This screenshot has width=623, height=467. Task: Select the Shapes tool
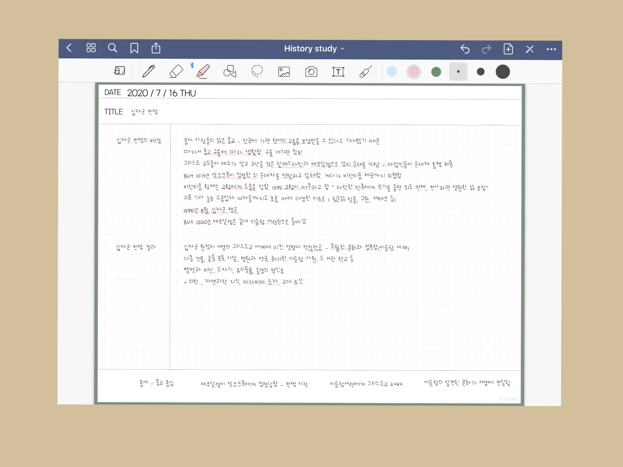point(230,71)
